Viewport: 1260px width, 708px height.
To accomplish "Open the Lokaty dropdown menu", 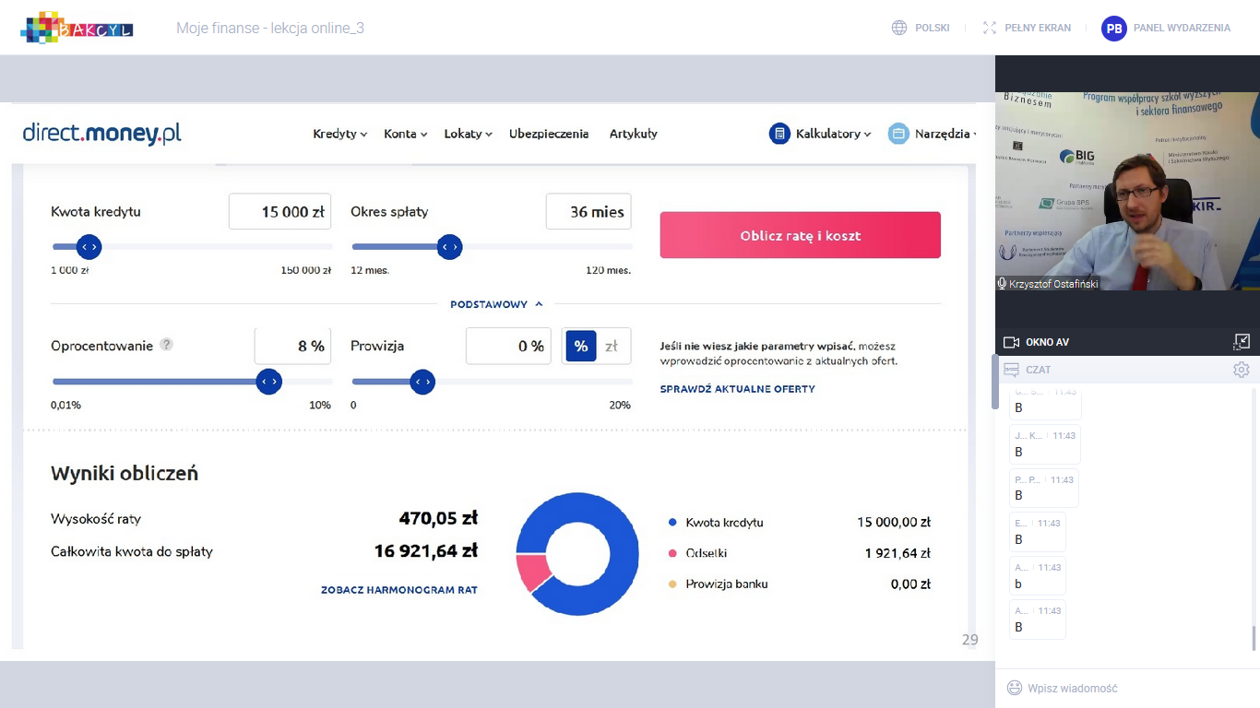I will (x=468, y=134).
